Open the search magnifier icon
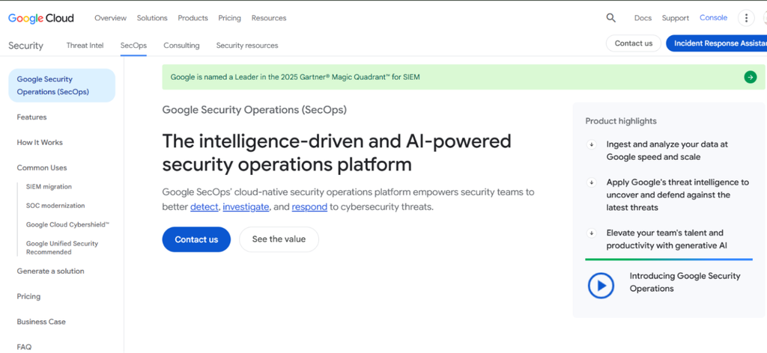767x353 pixels. [x=610, y=18]
